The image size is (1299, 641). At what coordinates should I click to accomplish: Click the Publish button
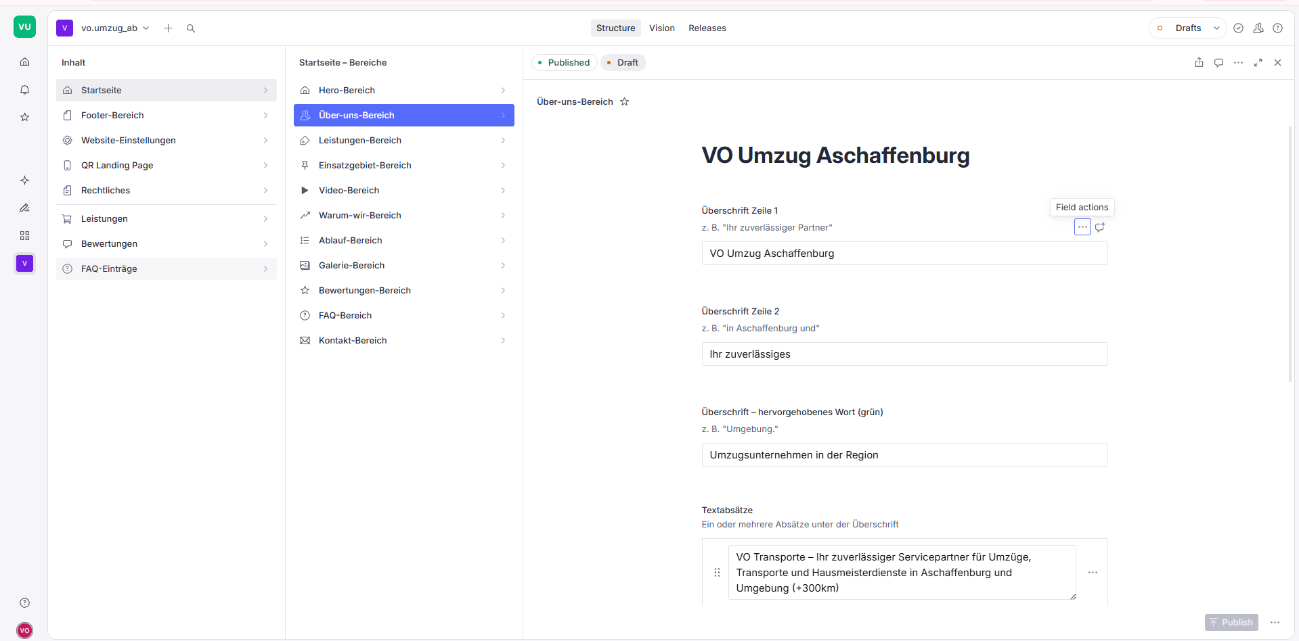pyautogui.click(x=1231, y=622)
